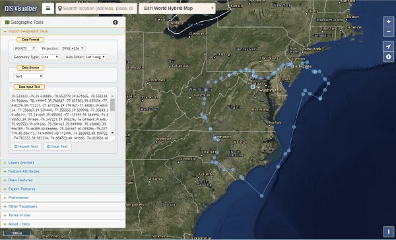Click the location pin in search box
This screenshot has height=240, width=396.
tap(60, 9)
